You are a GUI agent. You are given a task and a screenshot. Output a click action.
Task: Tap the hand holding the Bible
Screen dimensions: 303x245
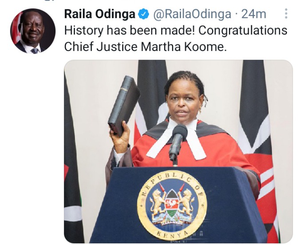coord(120,137)
